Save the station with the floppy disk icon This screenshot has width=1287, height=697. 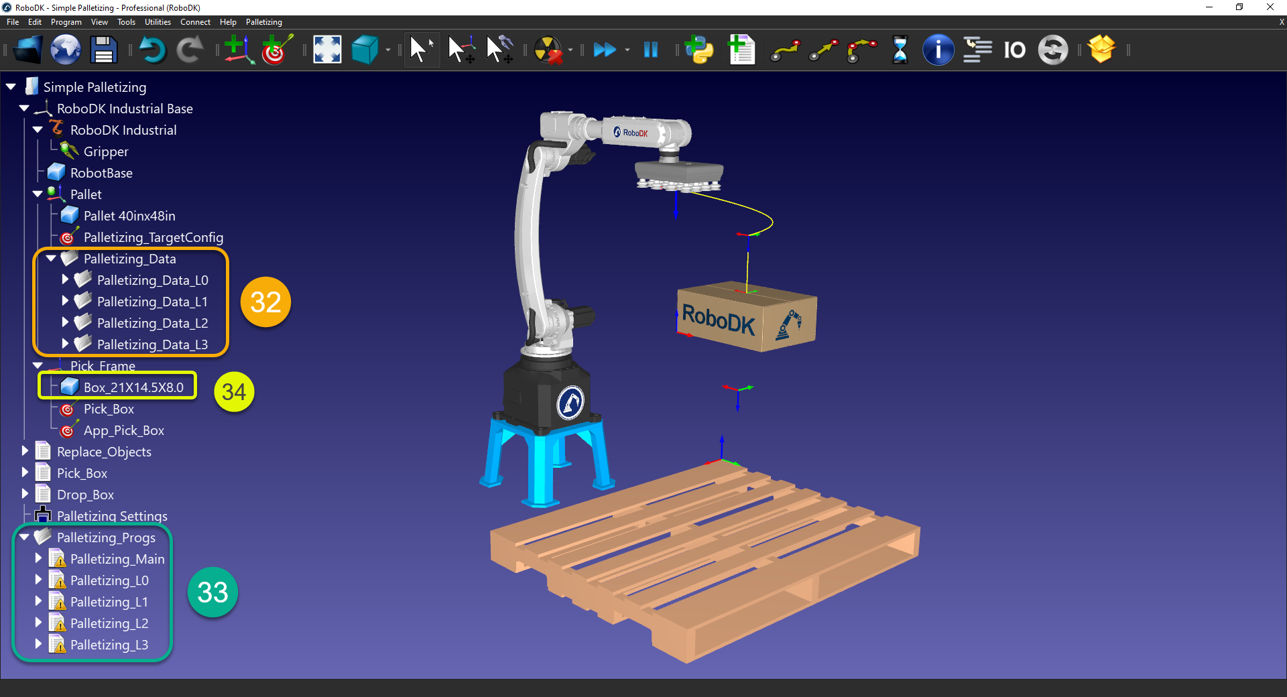(x=103, y=49)
